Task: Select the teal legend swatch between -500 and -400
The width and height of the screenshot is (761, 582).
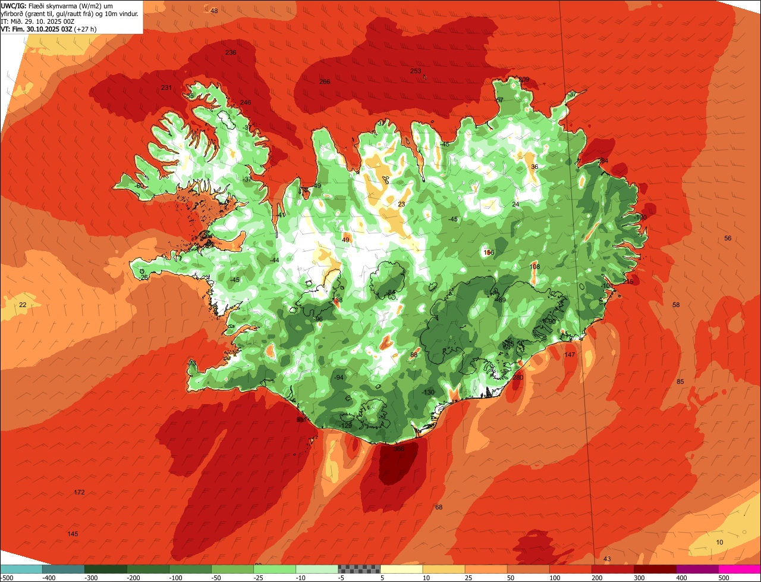Action: coord(21,569)
